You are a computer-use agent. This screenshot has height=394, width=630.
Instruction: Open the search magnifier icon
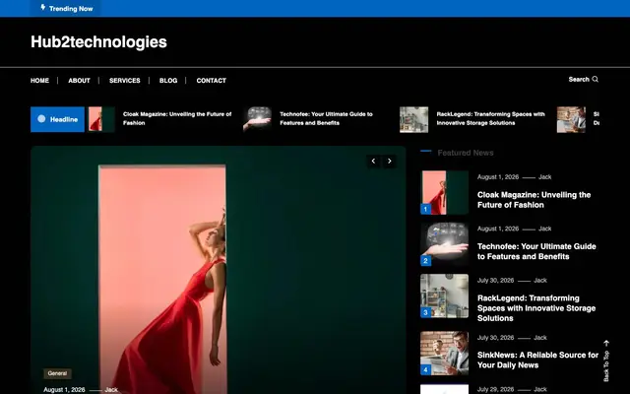pyautogui.click(x=595, y=79)
